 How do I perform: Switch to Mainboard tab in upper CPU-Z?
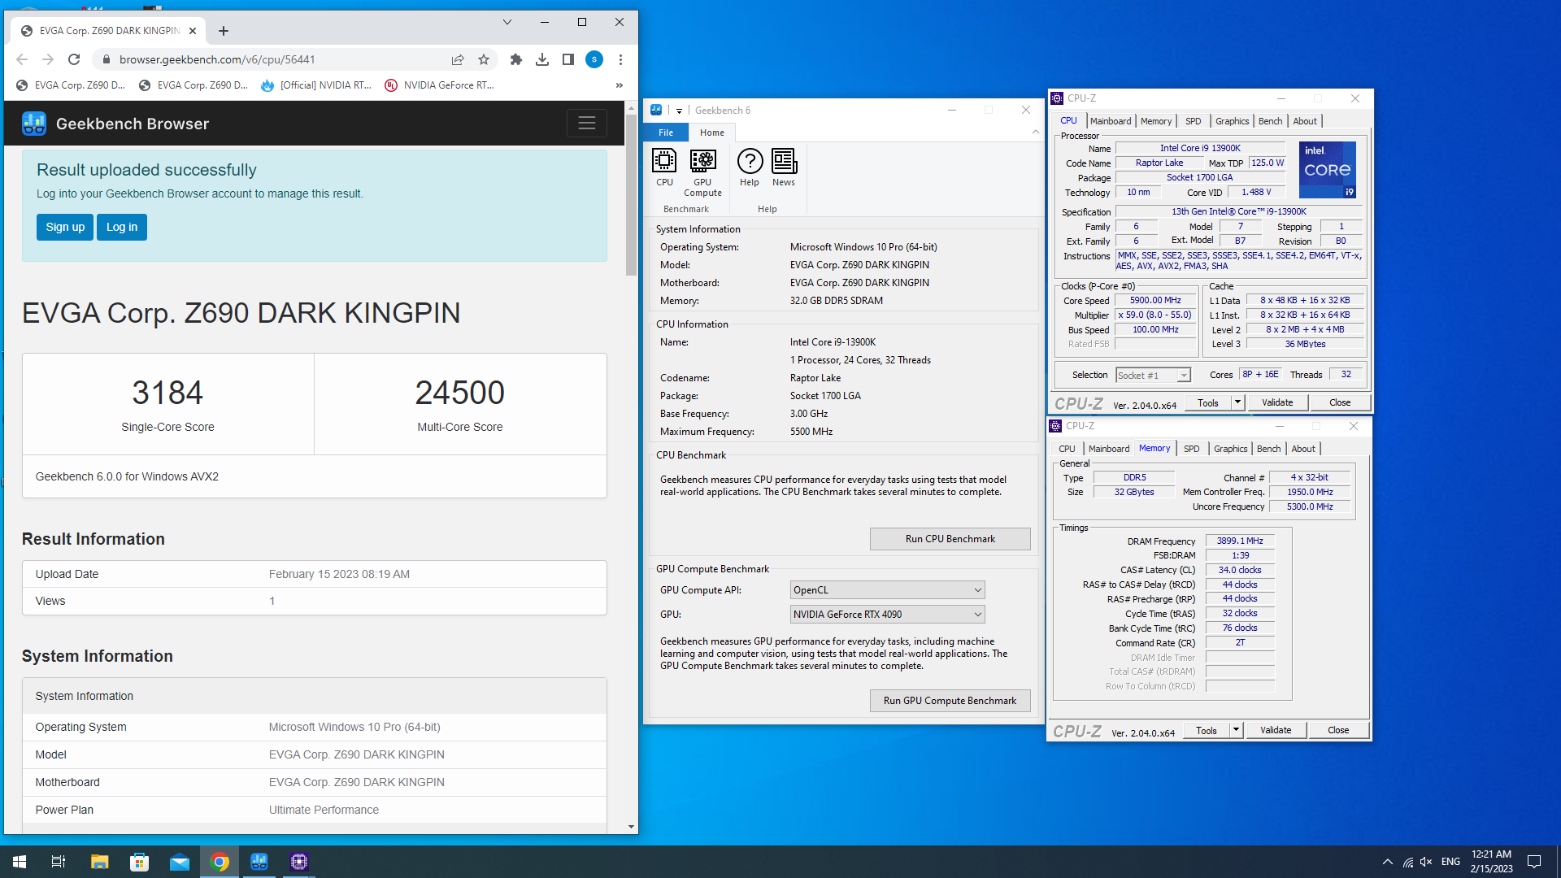[1111, 121]
